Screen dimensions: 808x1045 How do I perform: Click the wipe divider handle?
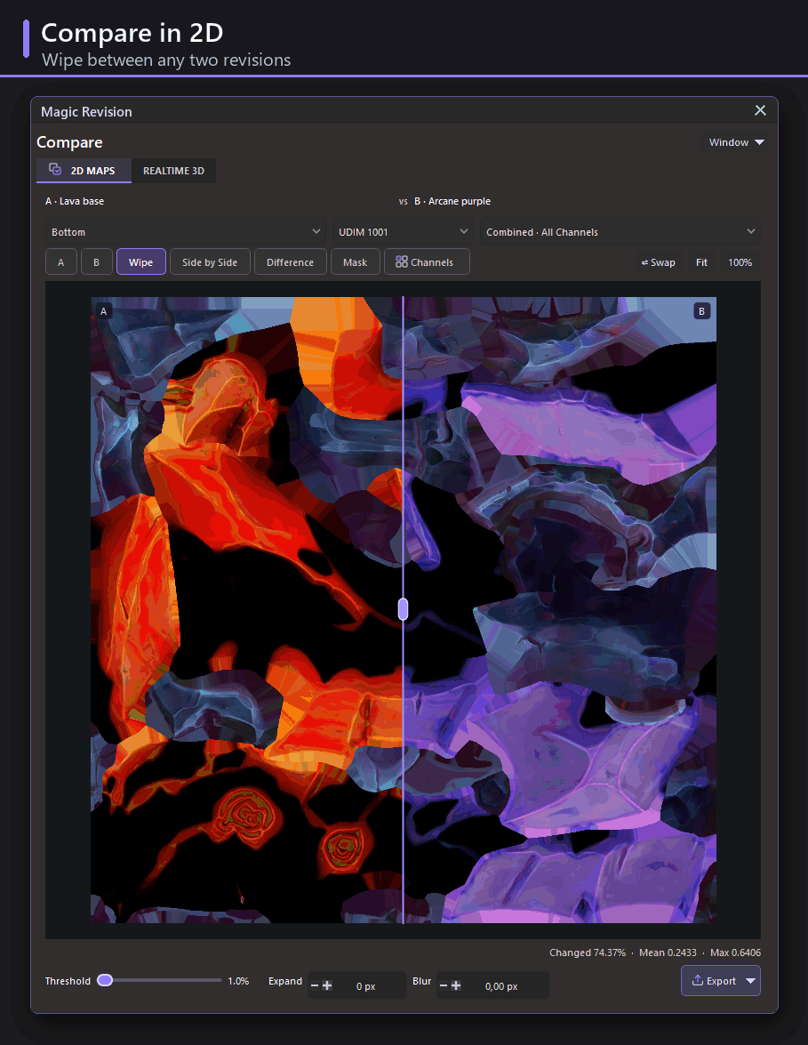tap(403, 609)
